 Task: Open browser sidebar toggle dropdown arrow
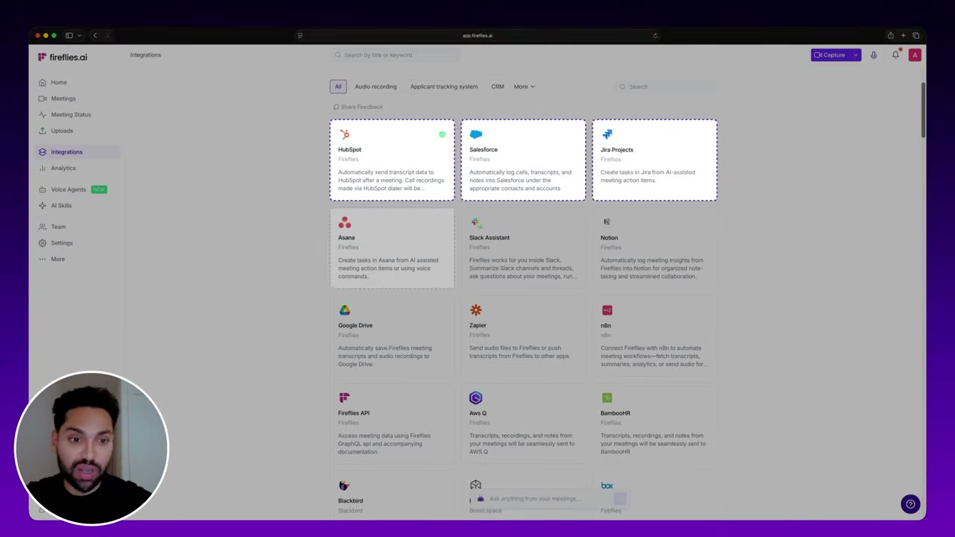78,36
